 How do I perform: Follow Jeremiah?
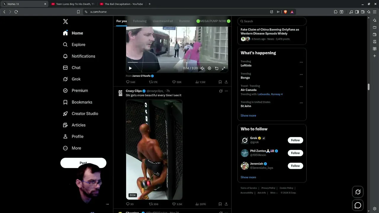point(295,166)
